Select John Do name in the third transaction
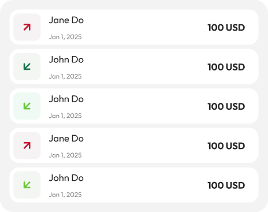268x212 pixels. pos(66,99)
